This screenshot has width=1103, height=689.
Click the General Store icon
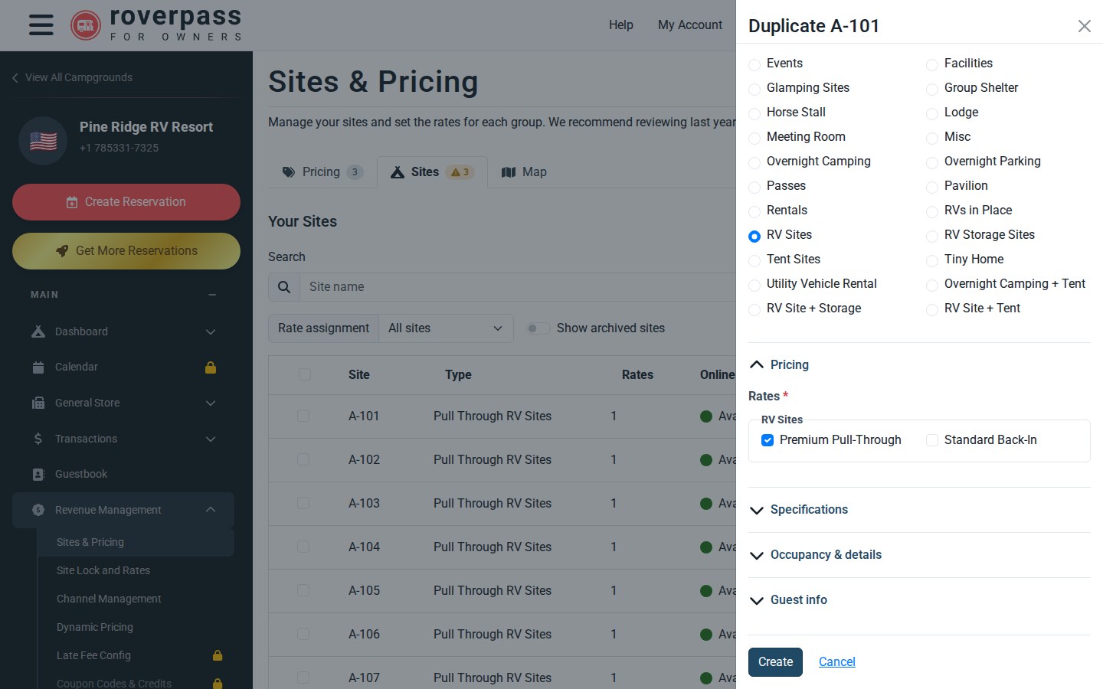coord(38,403)
